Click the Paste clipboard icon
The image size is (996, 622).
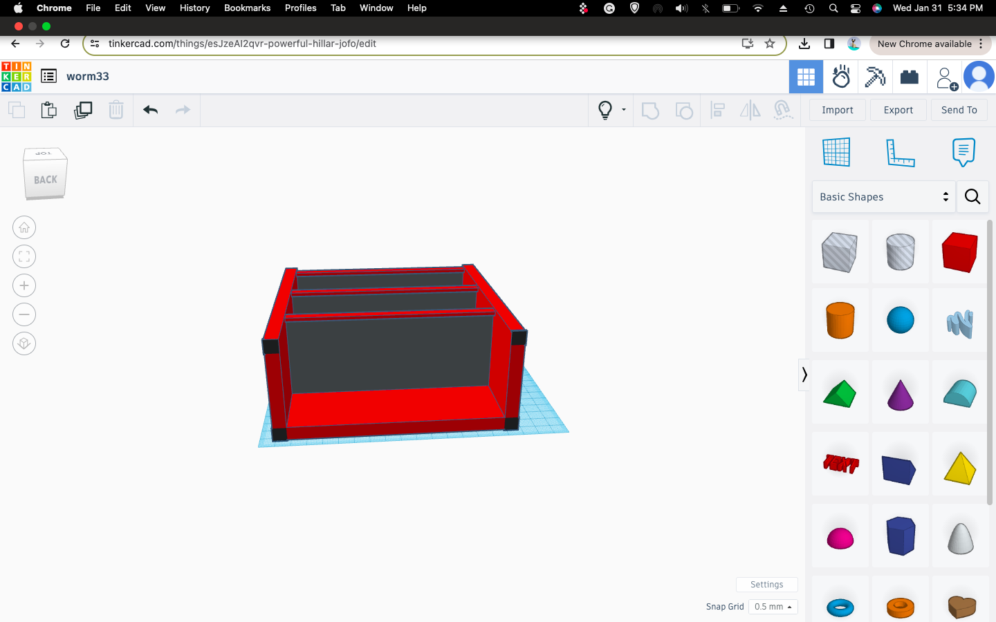(49, 110)
